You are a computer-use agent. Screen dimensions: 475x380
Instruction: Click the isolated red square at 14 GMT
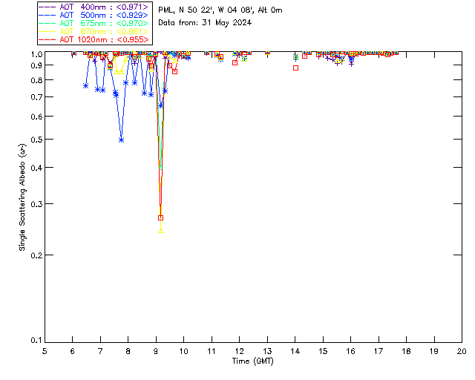coord(295,68)
